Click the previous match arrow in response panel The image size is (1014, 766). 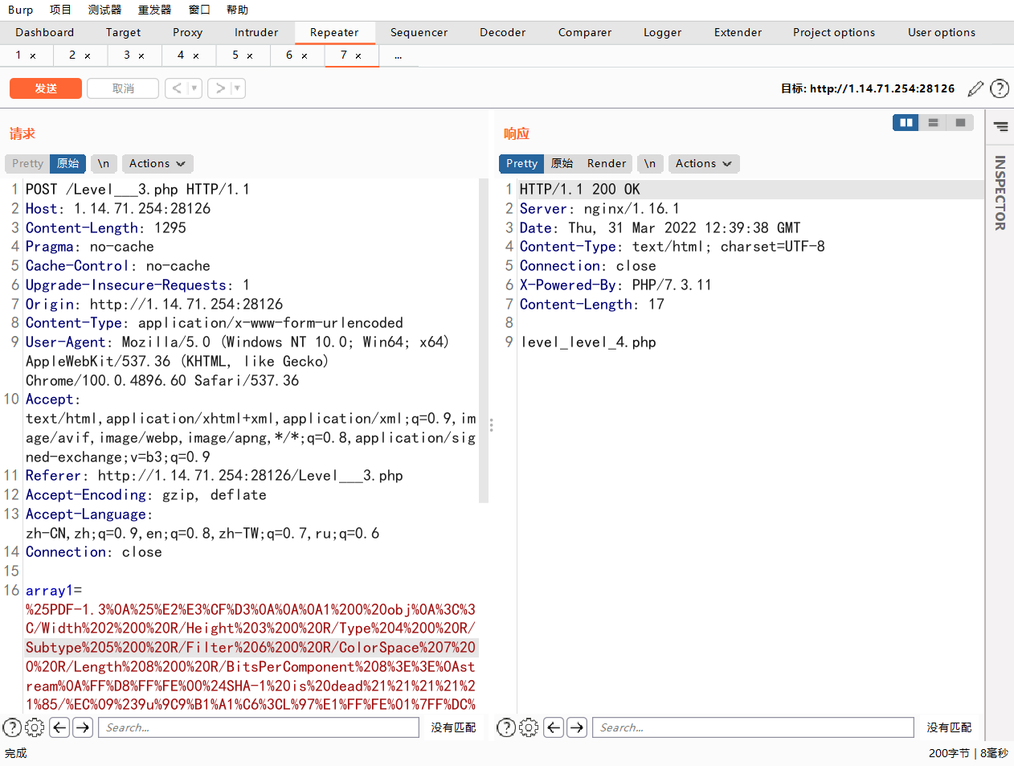tap(554, 727)
